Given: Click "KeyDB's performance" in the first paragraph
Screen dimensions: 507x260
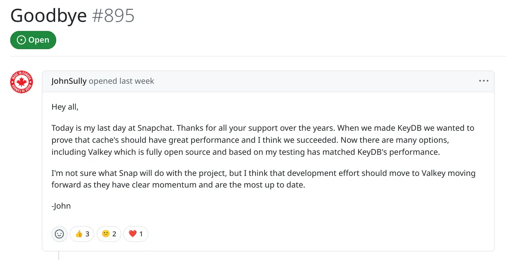Looking at the screenshot, I should point(398,152).
